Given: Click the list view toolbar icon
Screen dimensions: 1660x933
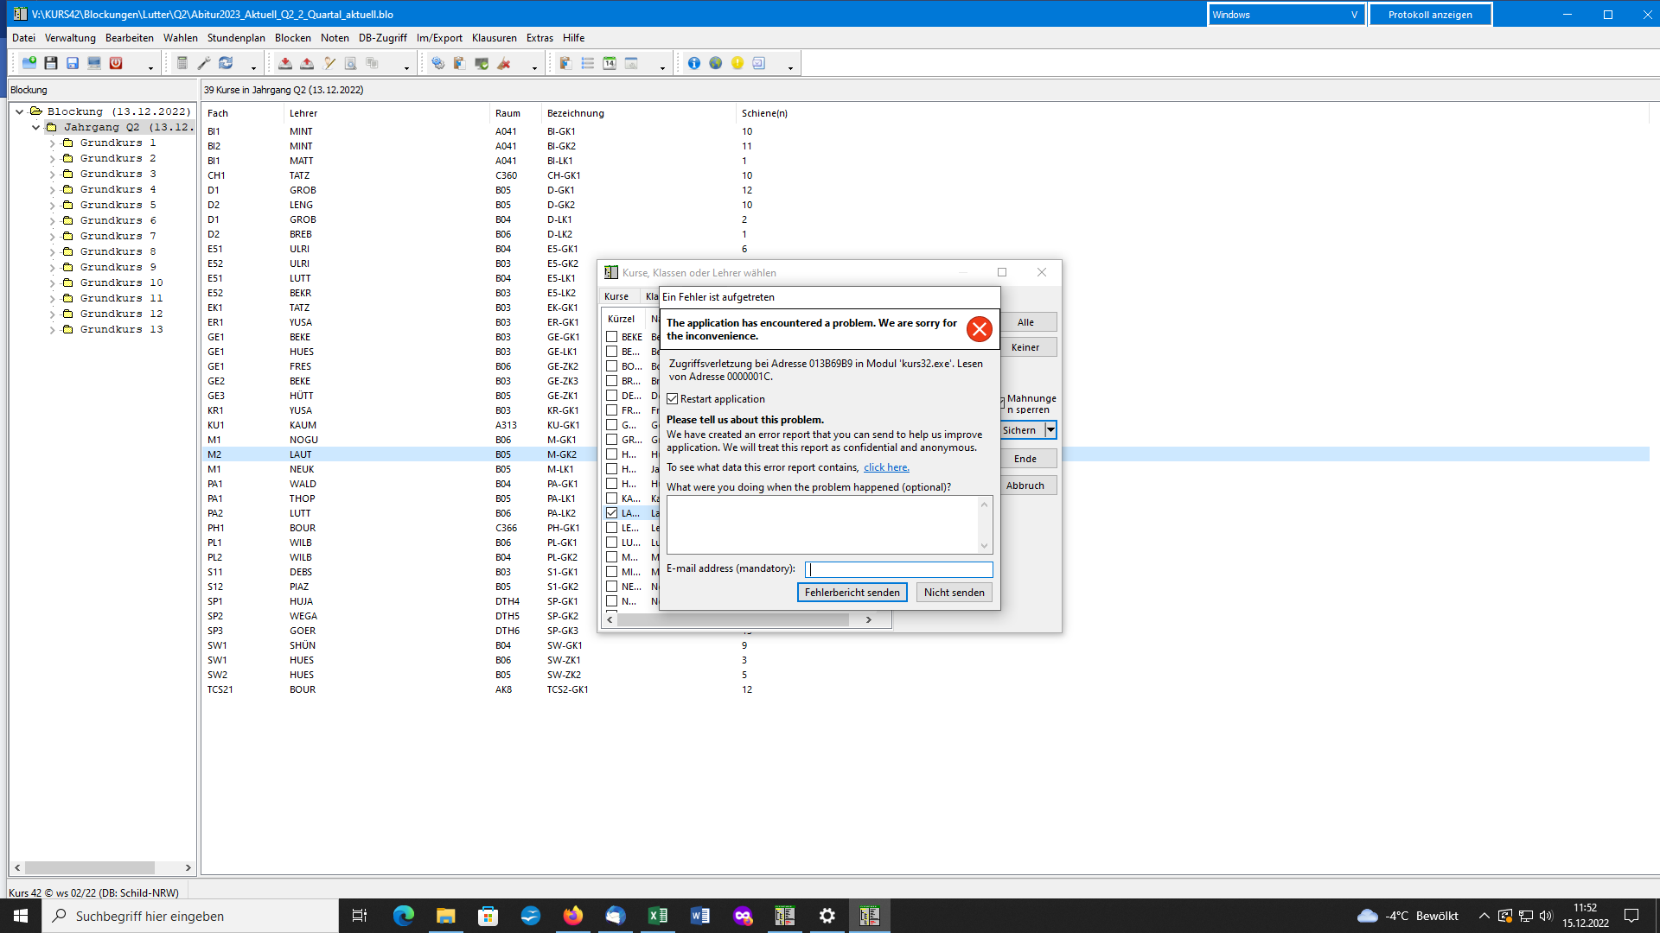Looking at the screenshot, I should (x=588, y=63).
